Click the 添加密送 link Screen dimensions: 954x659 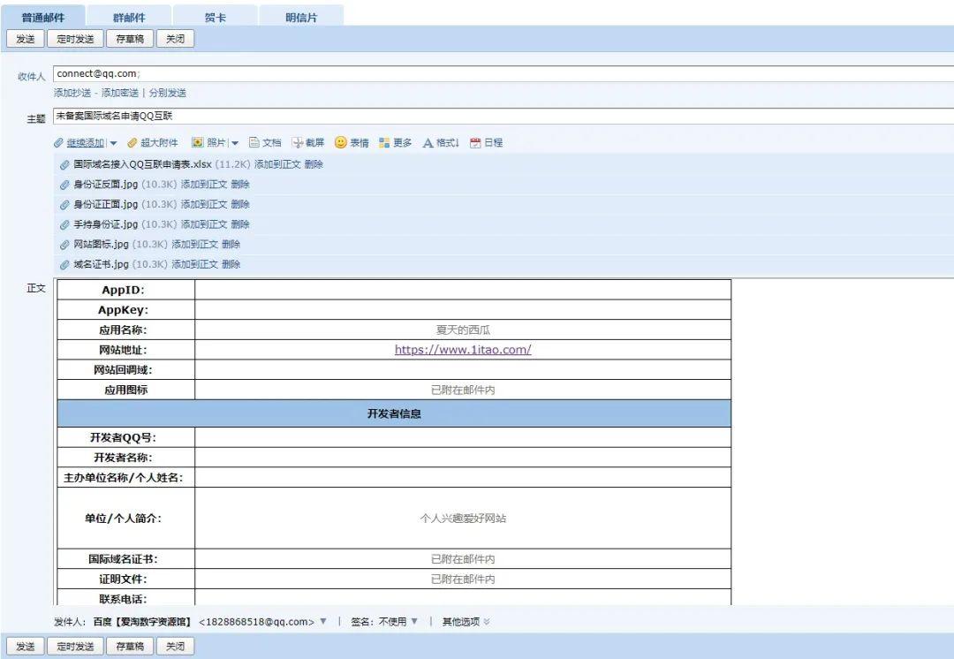(120, 93)
